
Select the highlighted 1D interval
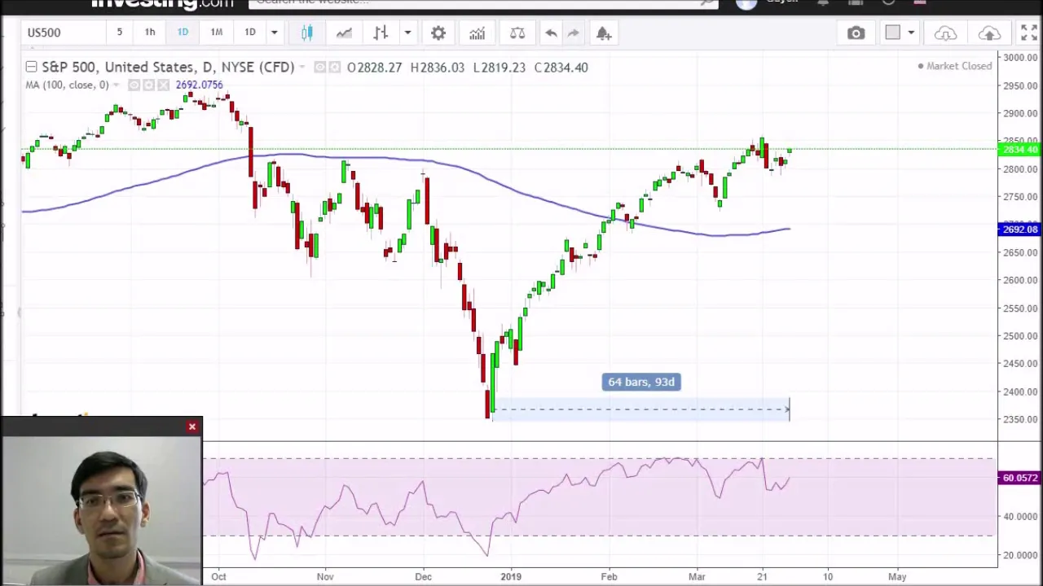tap(183, 33)
